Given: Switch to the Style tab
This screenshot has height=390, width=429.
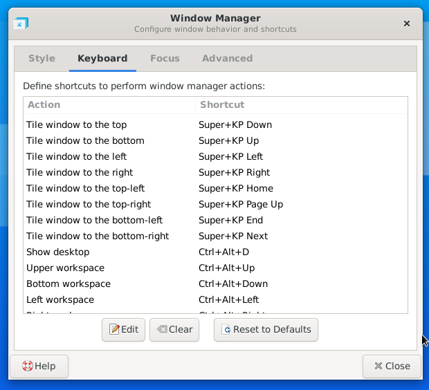Looking at the screenshot, I should click(x=42, y=59).
